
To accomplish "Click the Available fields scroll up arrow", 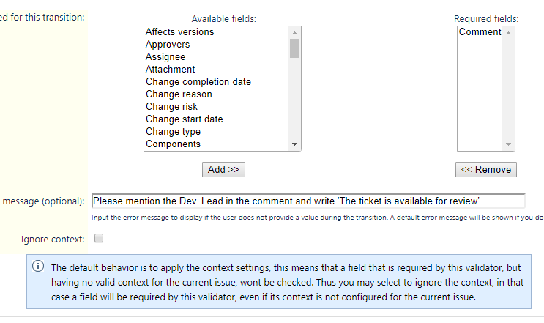I will (x=294, y=33).
